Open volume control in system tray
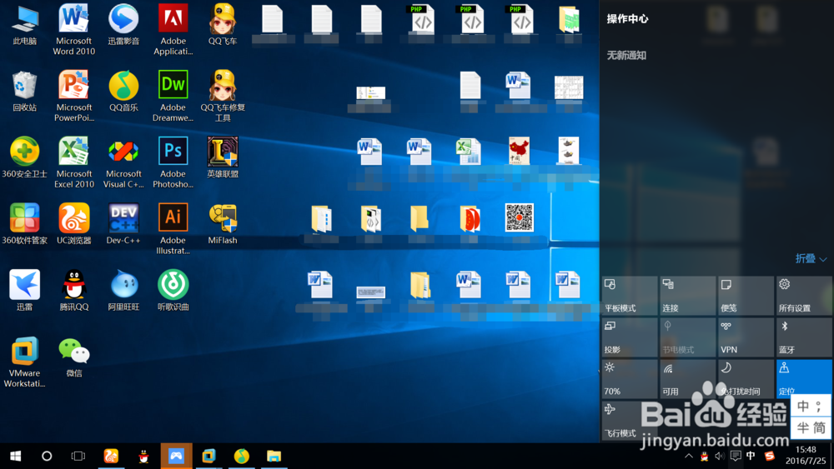The image size is (834, 469). 720,456
